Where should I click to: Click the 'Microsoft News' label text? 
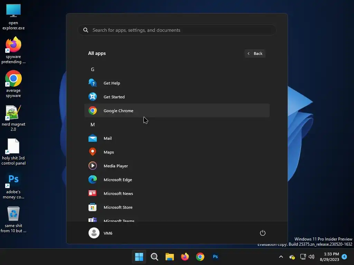118,193
